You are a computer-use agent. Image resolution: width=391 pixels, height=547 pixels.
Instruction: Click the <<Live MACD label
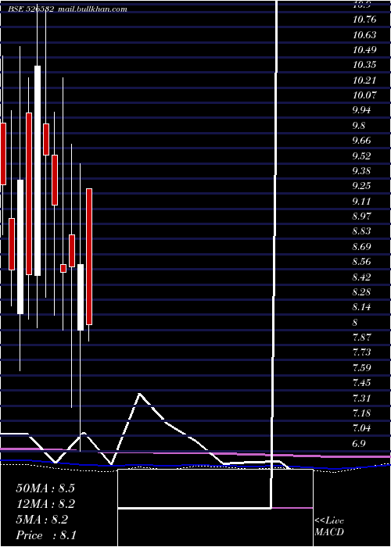(329, 527)
